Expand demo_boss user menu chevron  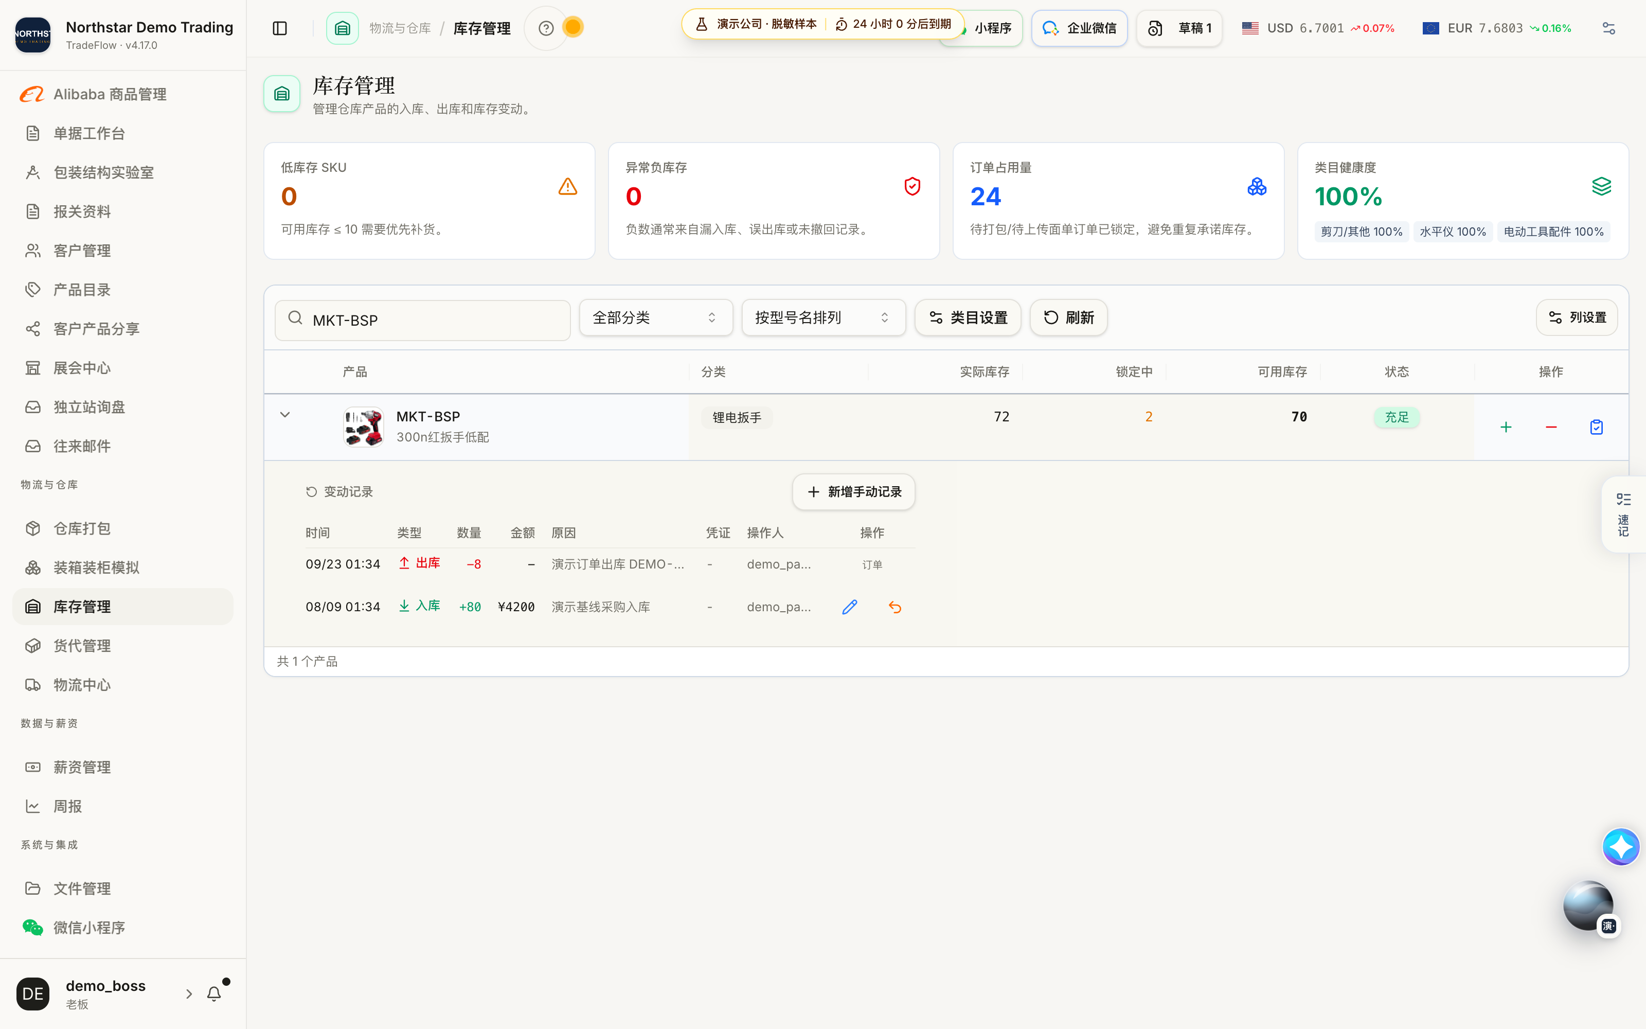(189, 993)
